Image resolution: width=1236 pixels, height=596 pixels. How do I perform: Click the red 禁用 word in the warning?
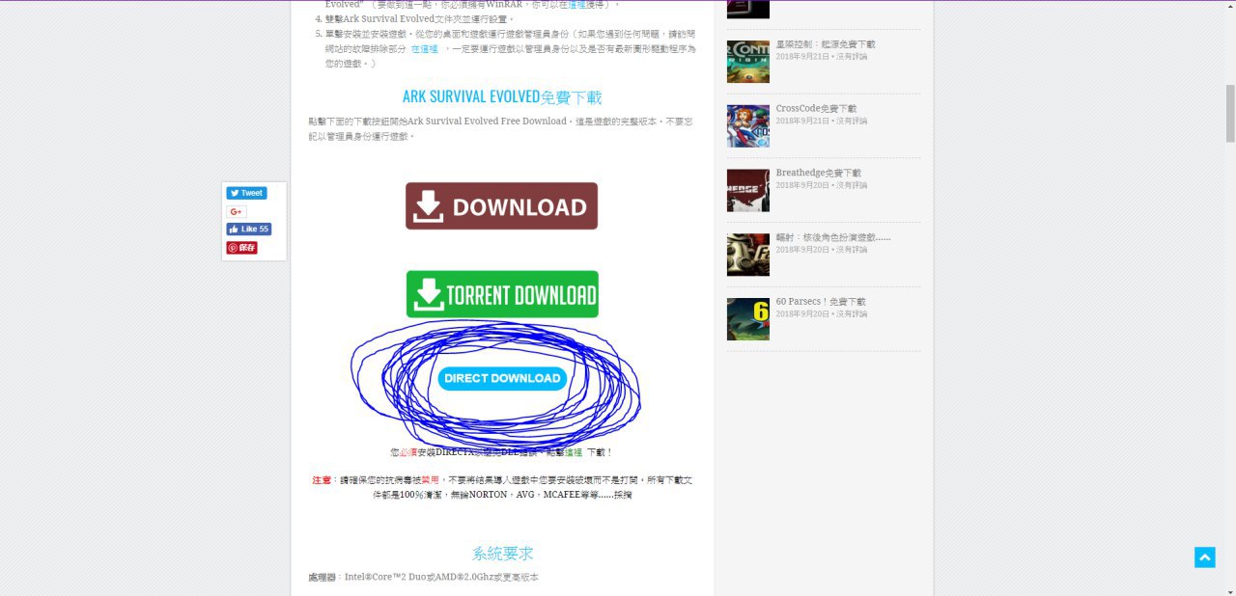tap(430, 479)
